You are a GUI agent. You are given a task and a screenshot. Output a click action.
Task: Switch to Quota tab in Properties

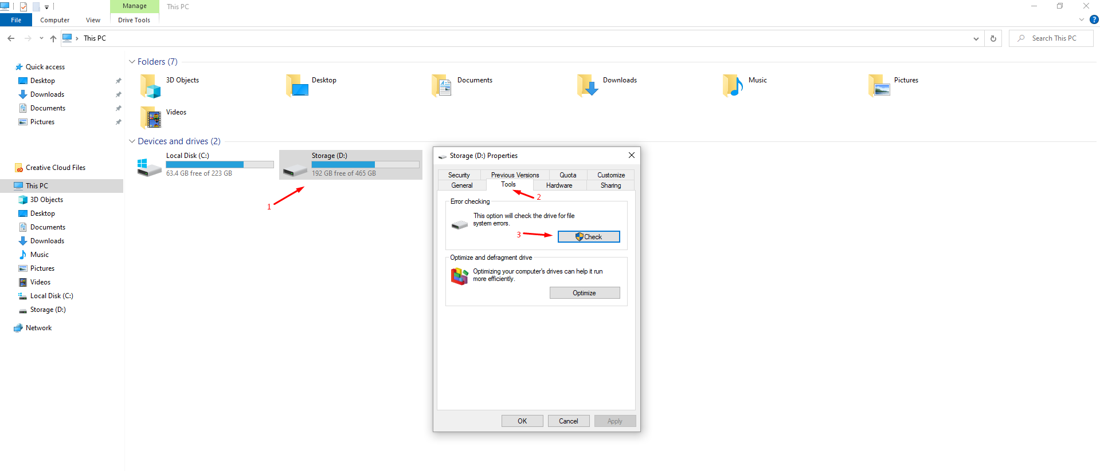(x=568, y=175)
